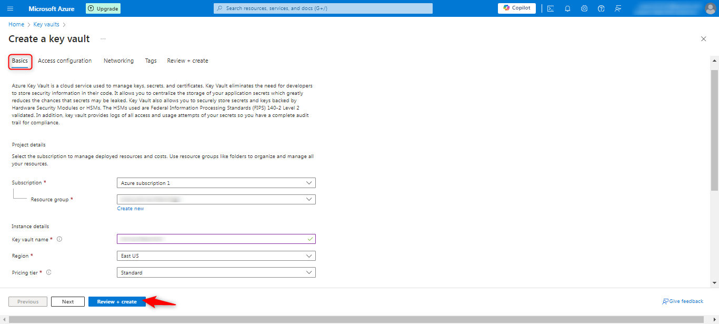
Task: Open portal settings gear
Action: click(x=584, y=8)
